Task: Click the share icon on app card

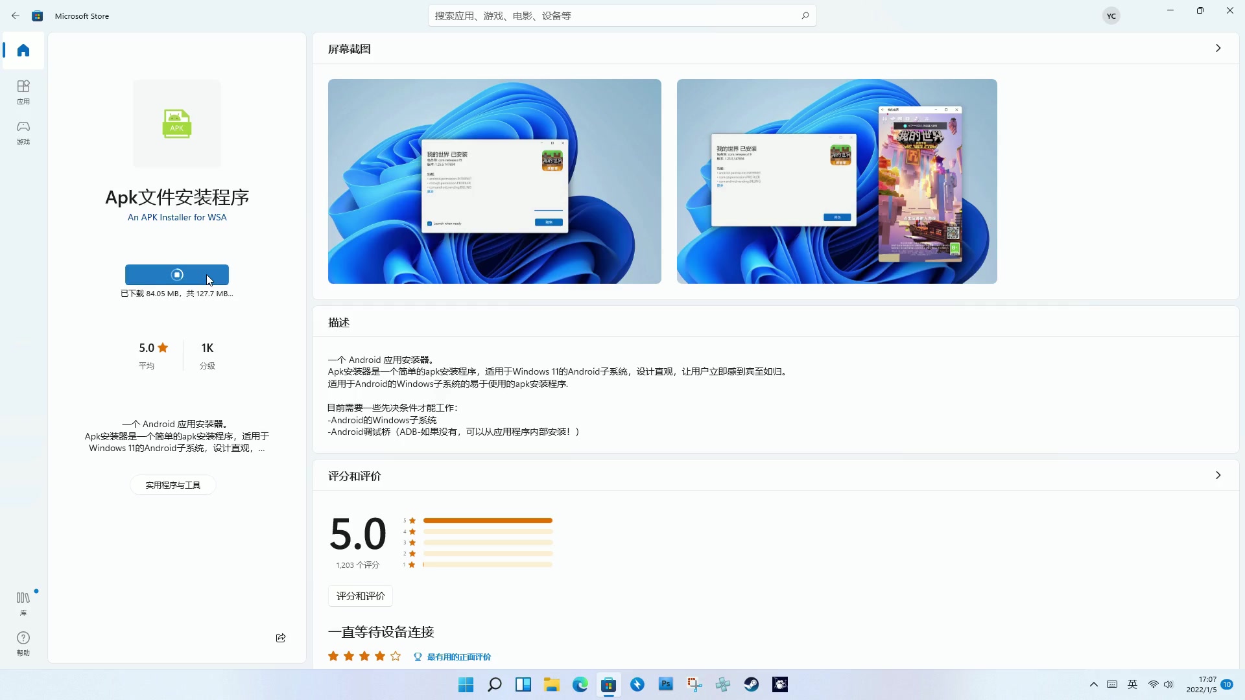Action: click(281, 638)
